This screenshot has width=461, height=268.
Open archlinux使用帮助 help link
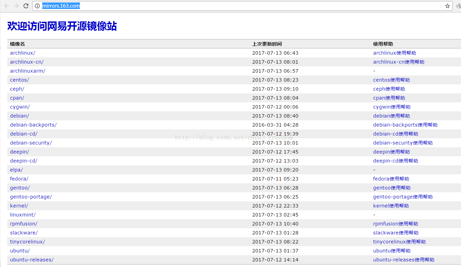click(395, 53)
